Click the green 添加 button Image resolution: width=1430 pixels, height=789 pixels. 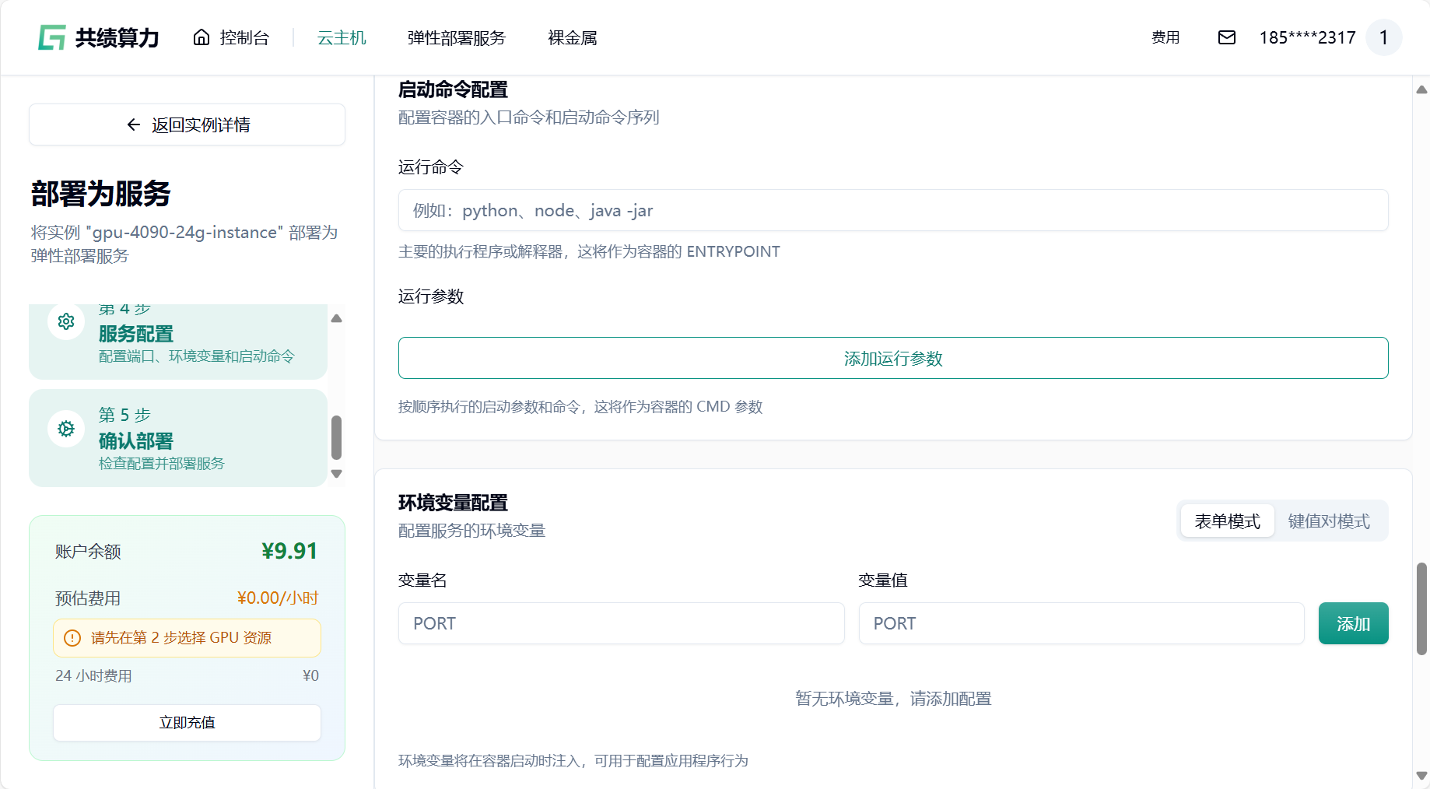click(1352, 623)
